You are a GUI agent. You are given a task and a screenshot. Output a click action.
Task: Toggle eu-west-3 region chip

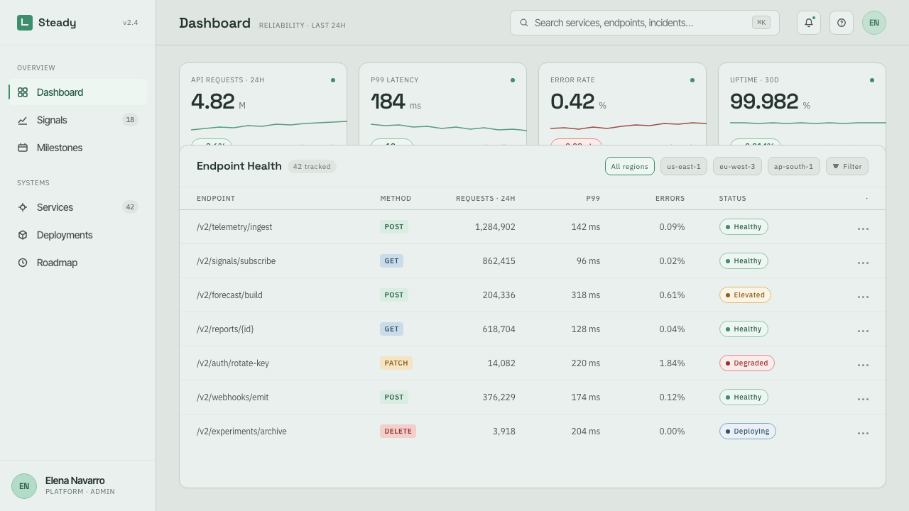click(737, 166)
